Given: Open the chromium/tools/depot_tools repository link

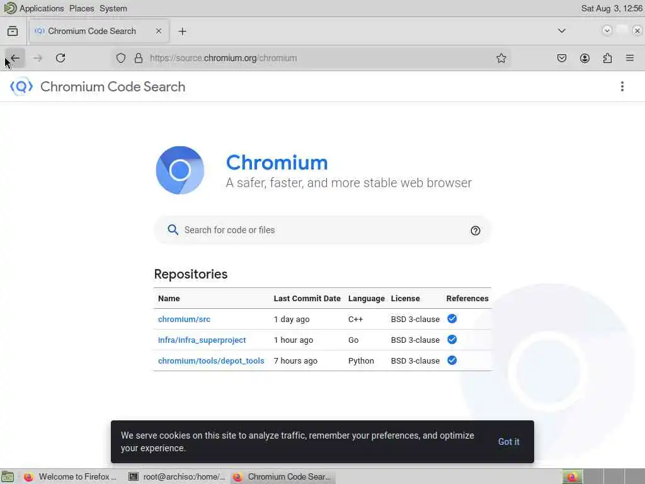Looking at the screenshot, I should pyautogui.click(x=211, y=360).
